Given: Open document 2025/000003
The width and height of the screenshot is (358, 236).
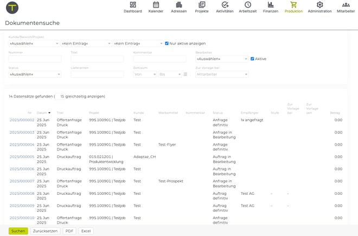Looking at the screenshot, I should coord(22,133).
